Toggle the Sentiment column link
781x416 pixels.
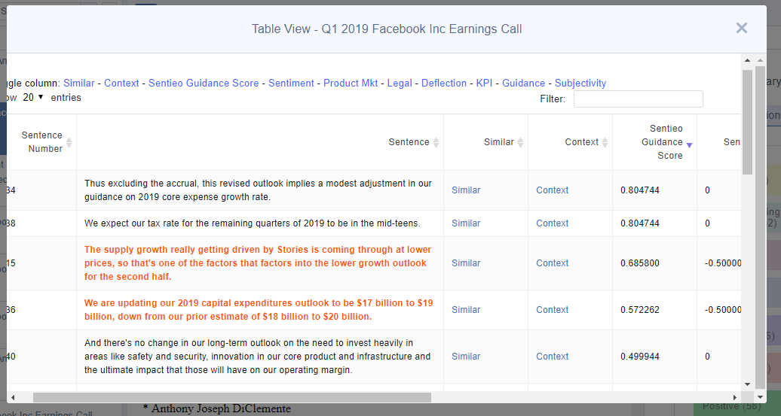pyautogui.click(x=292, y=83)
